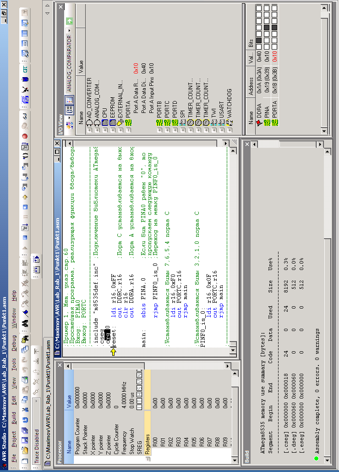
Task: Click the Print icon in toolbar
Action: pyautogui.click(x=25, y=380)
